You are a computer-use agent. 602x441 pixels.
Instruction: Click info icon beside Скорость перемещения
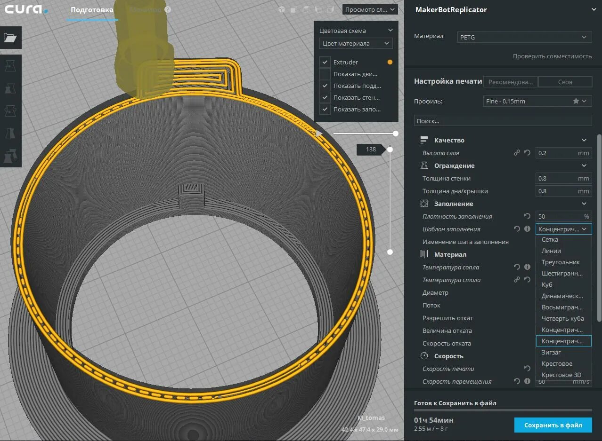pos(527,381)
